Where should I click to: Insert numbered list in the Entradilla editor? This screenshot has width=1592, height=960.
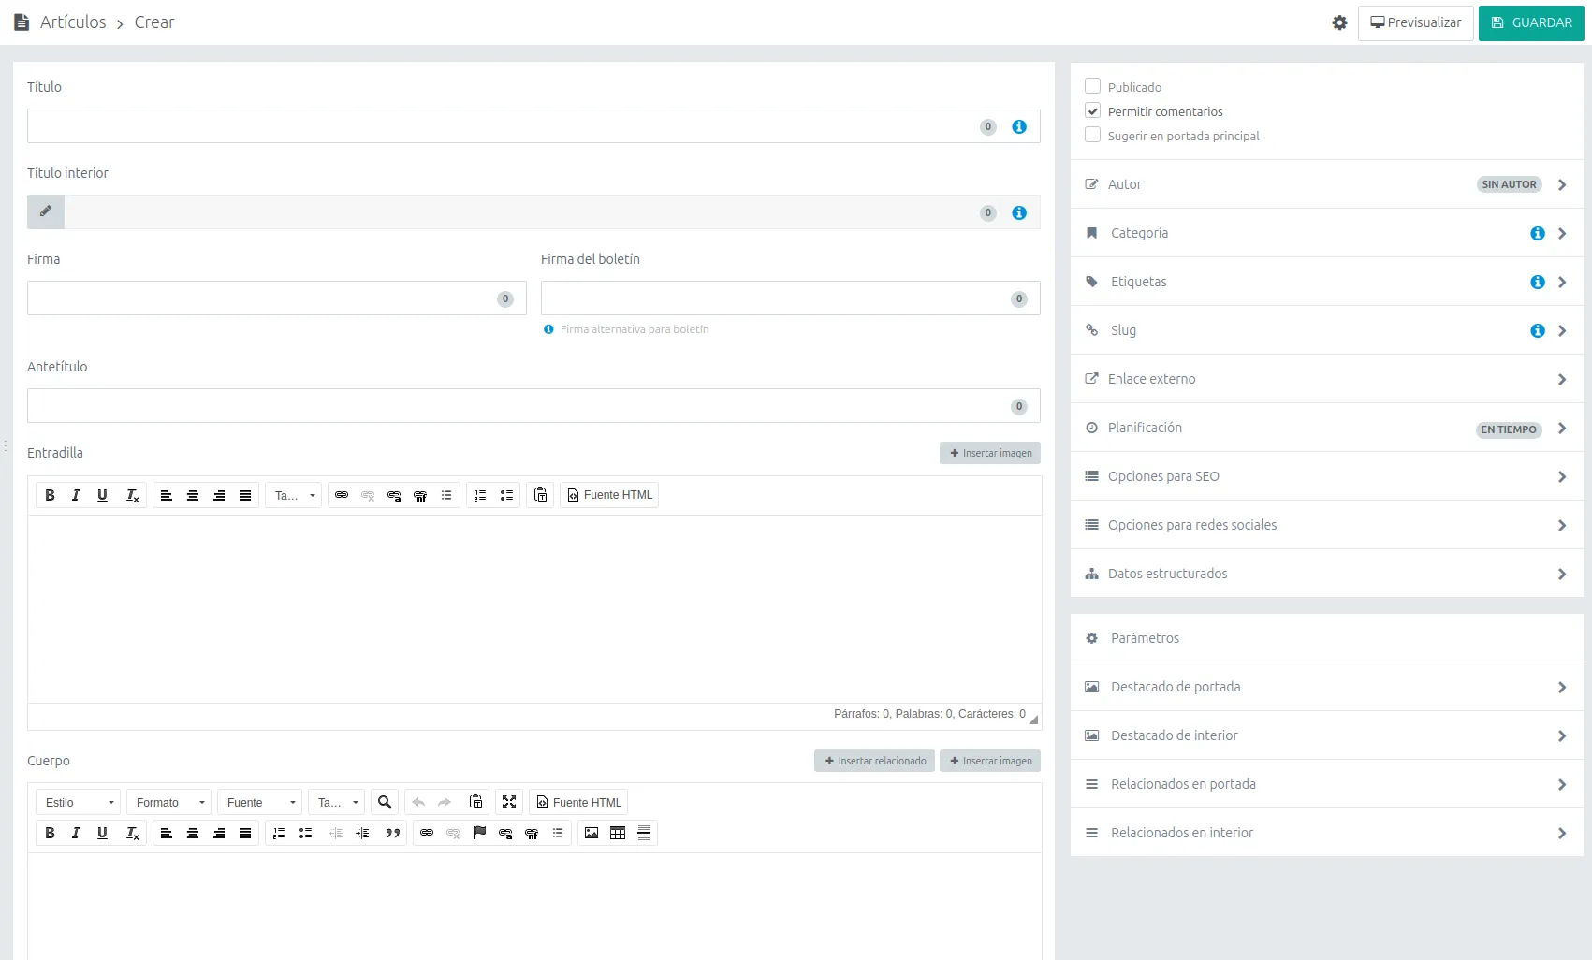[x=480, y=495]
